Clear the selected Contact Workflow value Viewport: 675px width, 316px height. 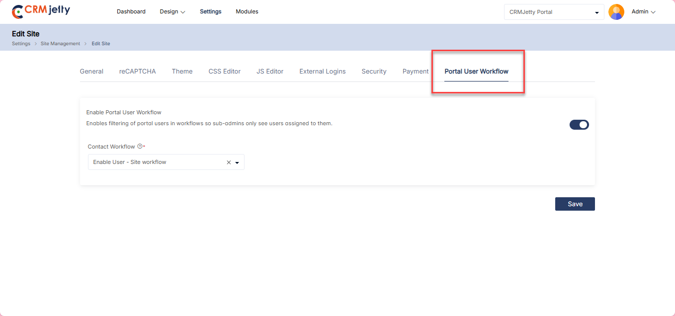coord(229,162)
